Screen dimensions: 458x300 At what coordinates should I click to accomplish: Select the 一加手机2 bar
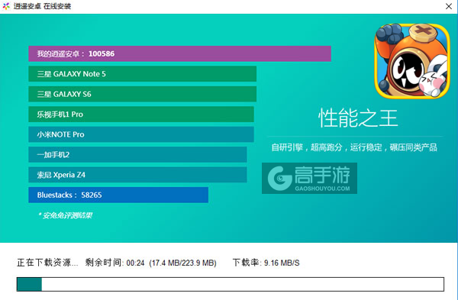[137, 154]
